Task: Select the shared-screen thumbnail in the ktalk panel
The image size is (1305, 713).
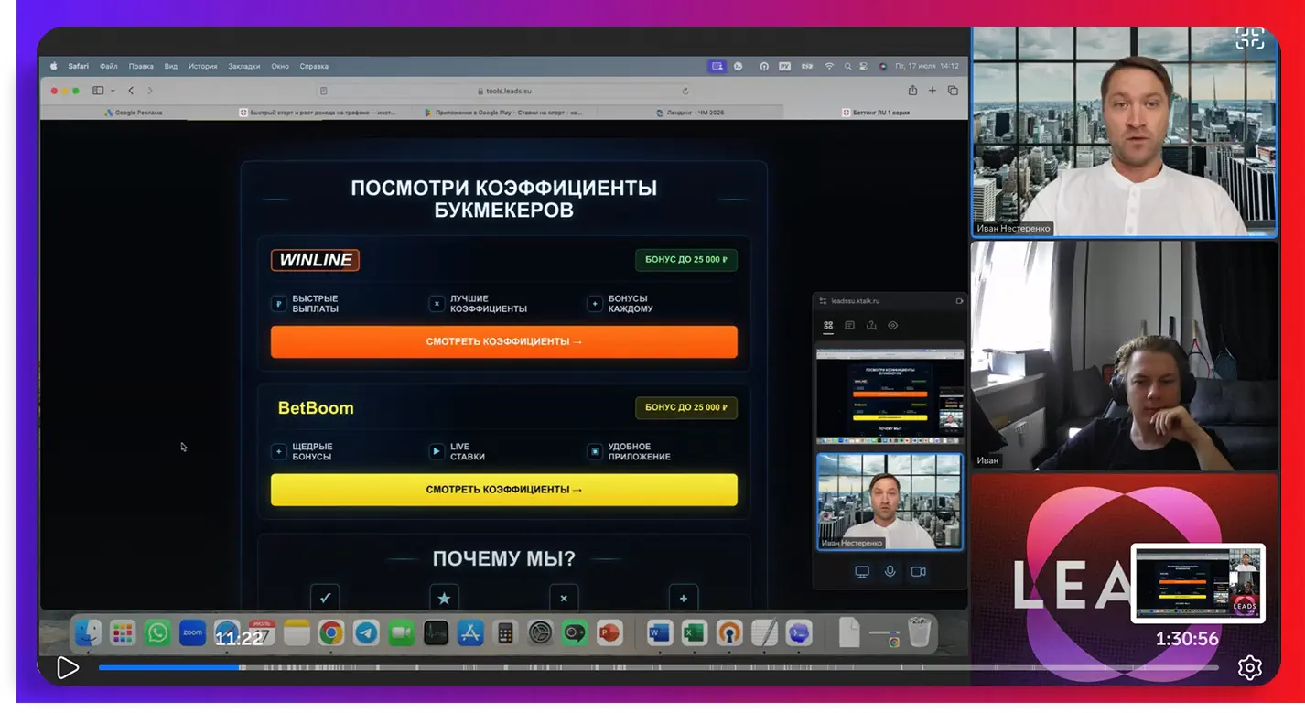Action: click(x=890, y=395)
